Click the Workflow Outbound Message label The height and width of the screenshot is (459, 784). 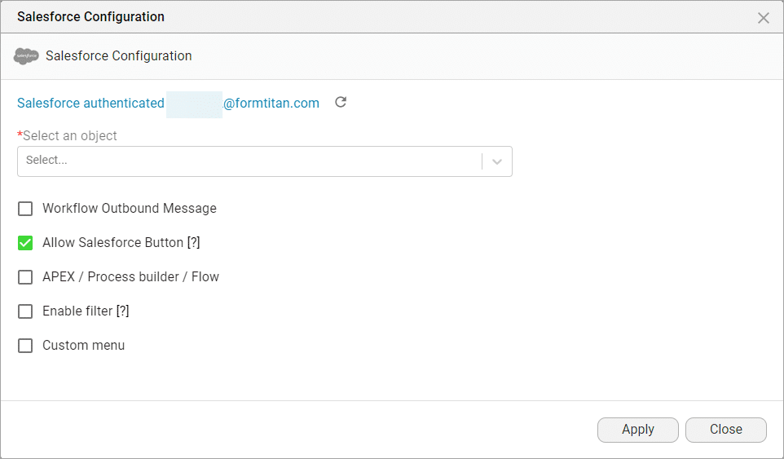click(130, 208)
